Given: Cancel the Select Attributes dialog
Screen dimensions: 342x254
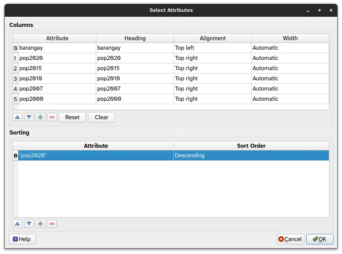Looking at the screenshot, I should 290,239.
